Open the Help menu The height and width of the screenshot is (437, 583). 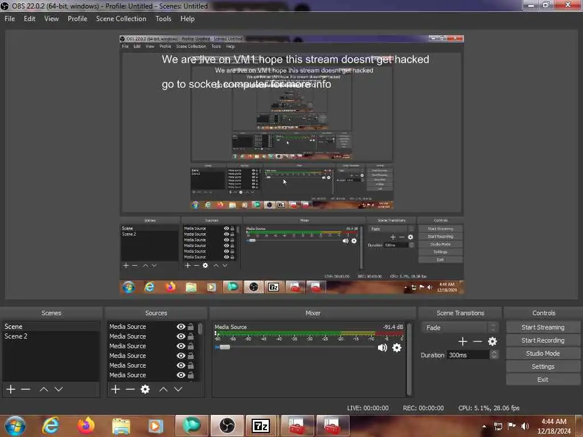click(x=187, y=19)
